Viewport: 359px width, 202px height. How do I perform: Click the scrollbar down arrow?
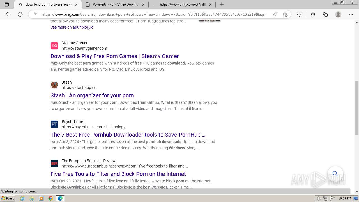point(357,192)
